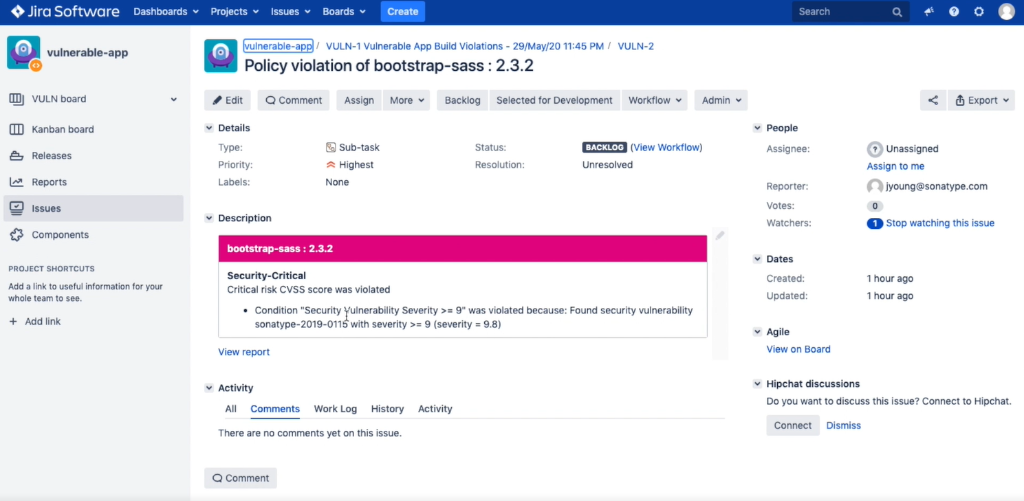Click the project avatar beside issue title
The width and height of the screenshot is (1024, 501).
[x=221, y=56]
